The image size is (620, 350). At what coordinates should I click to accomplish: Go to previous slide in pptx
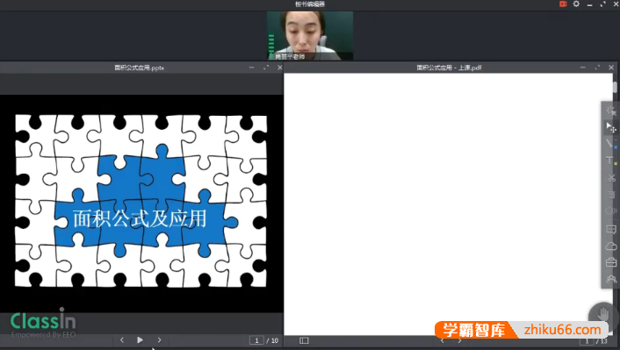tap(122, 340)
